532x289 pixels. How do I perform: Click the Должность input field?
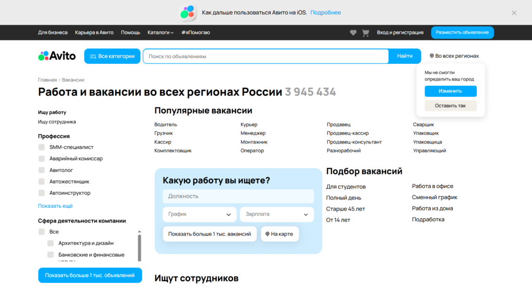coord(238,196)
